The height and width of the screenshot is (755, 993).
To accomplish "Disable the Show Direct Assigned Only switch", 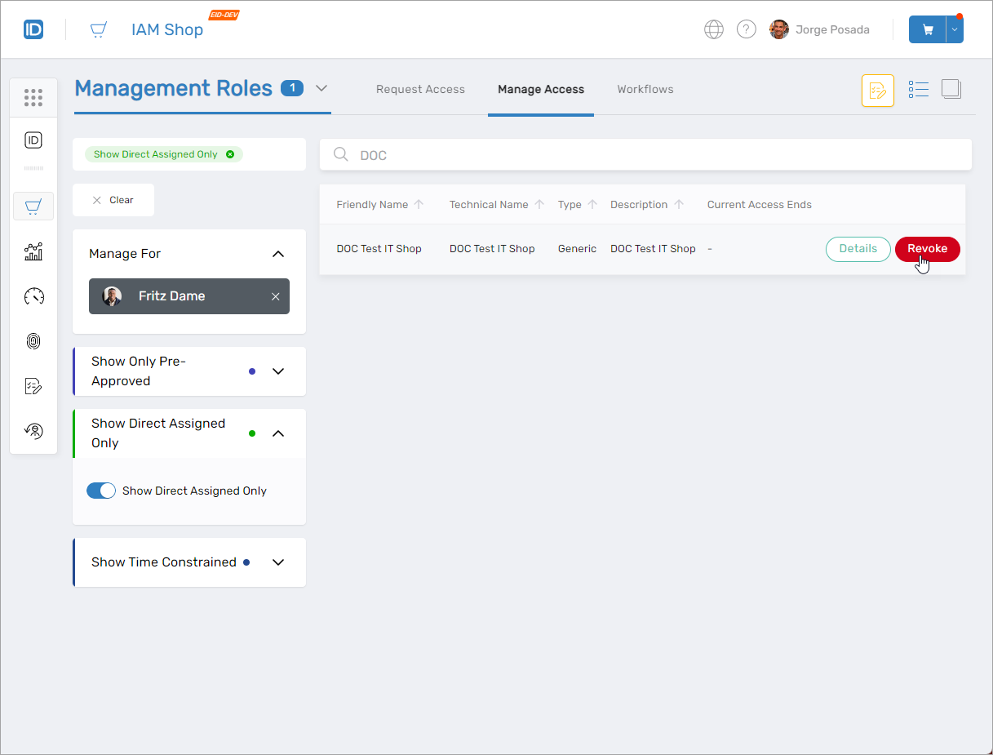I will tap(101, 491).
